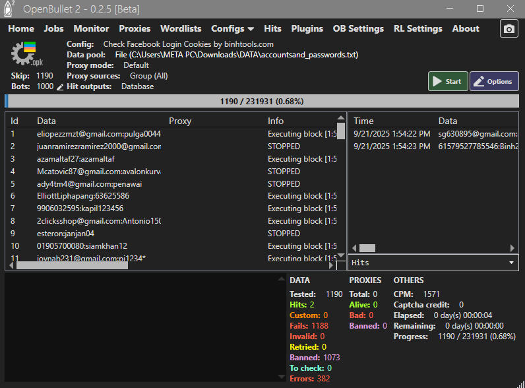Screen dimensions: 525x388
Task: Click the job progress bar
Action: 262,102
